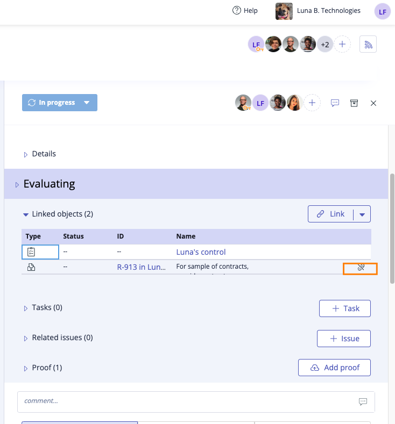Screen dimensions: 395x424
Task: Click the Add proof button
Action: [x=334, y=368]
